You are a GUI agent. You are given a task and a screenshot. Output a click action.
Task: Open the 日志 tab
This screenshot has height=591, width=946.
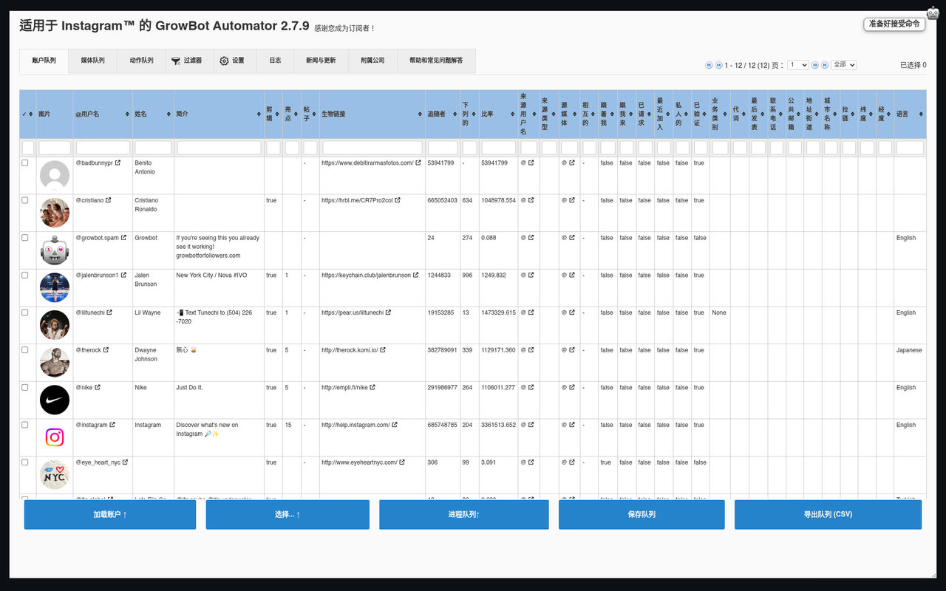coord(275,61)
